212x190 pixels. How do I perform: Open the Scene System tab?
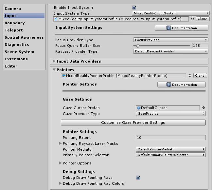(x=24, y=52)
